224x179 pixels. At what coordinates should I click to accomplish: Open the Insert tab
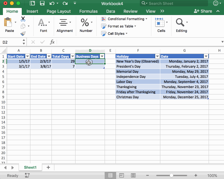[32, 11]
